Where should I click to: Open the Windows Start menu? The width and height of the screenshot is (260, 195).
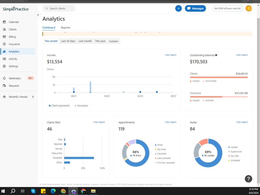(3, 191)
